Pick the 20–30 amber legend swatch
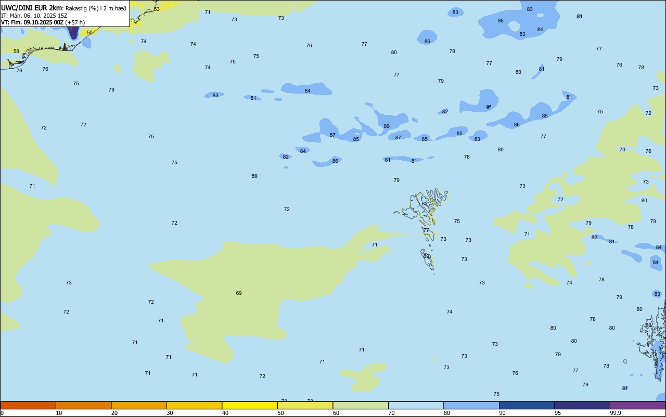The image size is (666, 417). pos(139,405)
